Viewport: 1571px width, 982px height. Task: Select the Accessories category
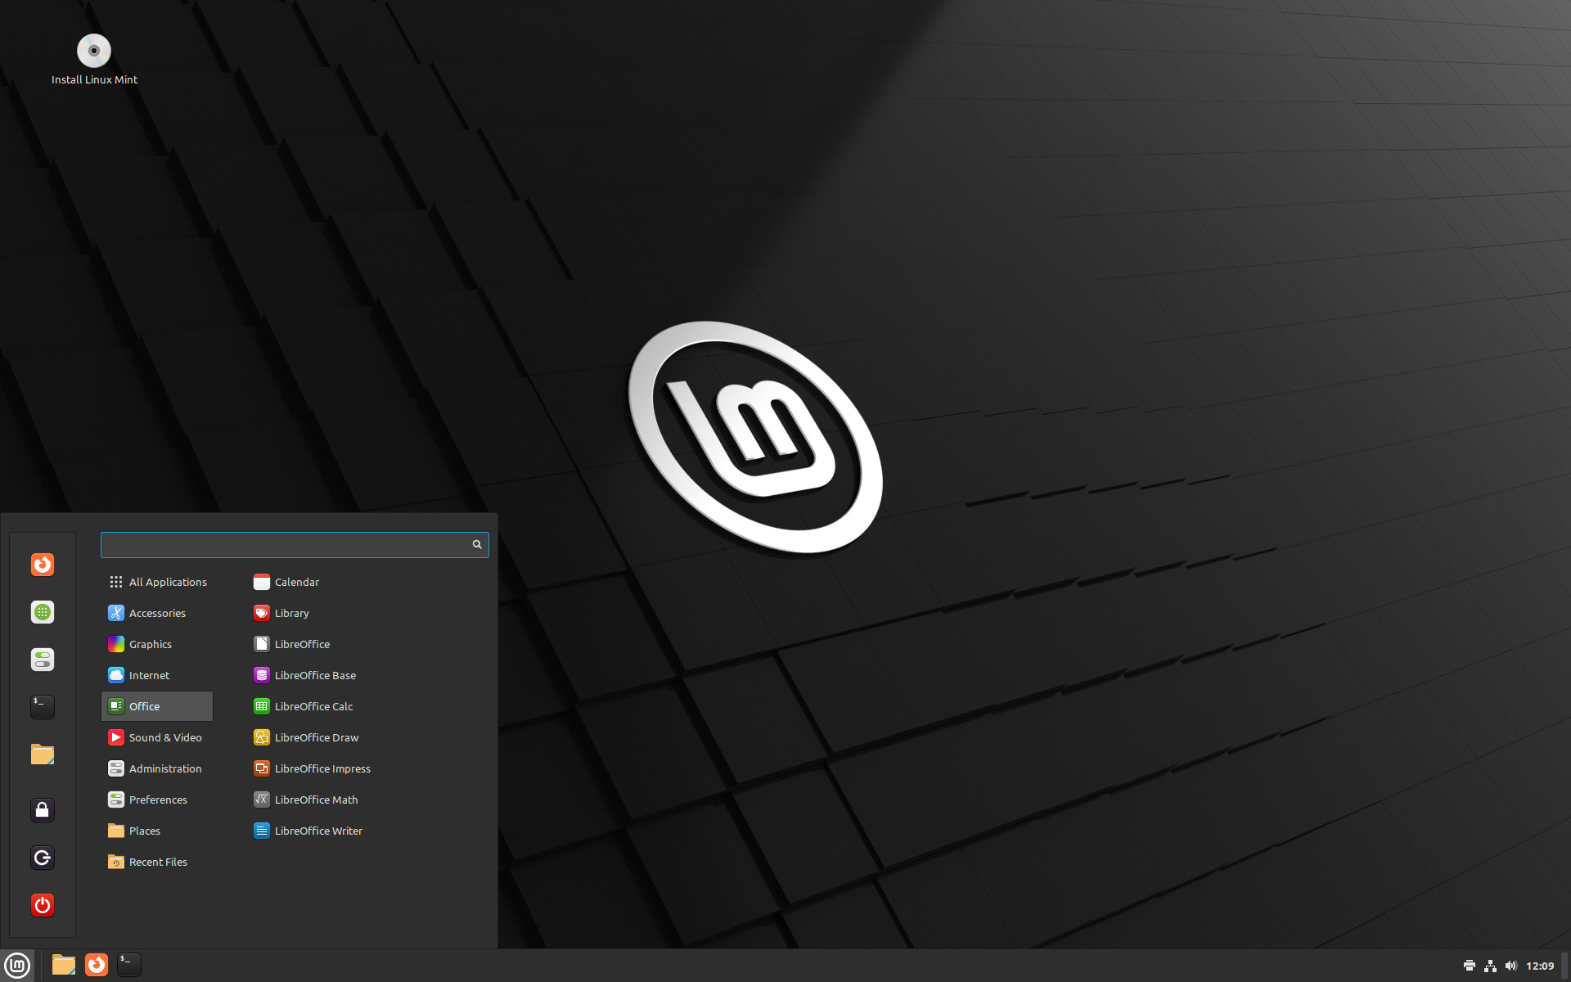pos(157,612)
